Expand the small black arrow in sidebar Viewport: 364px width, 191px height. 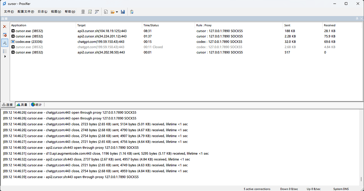point(5,56)
